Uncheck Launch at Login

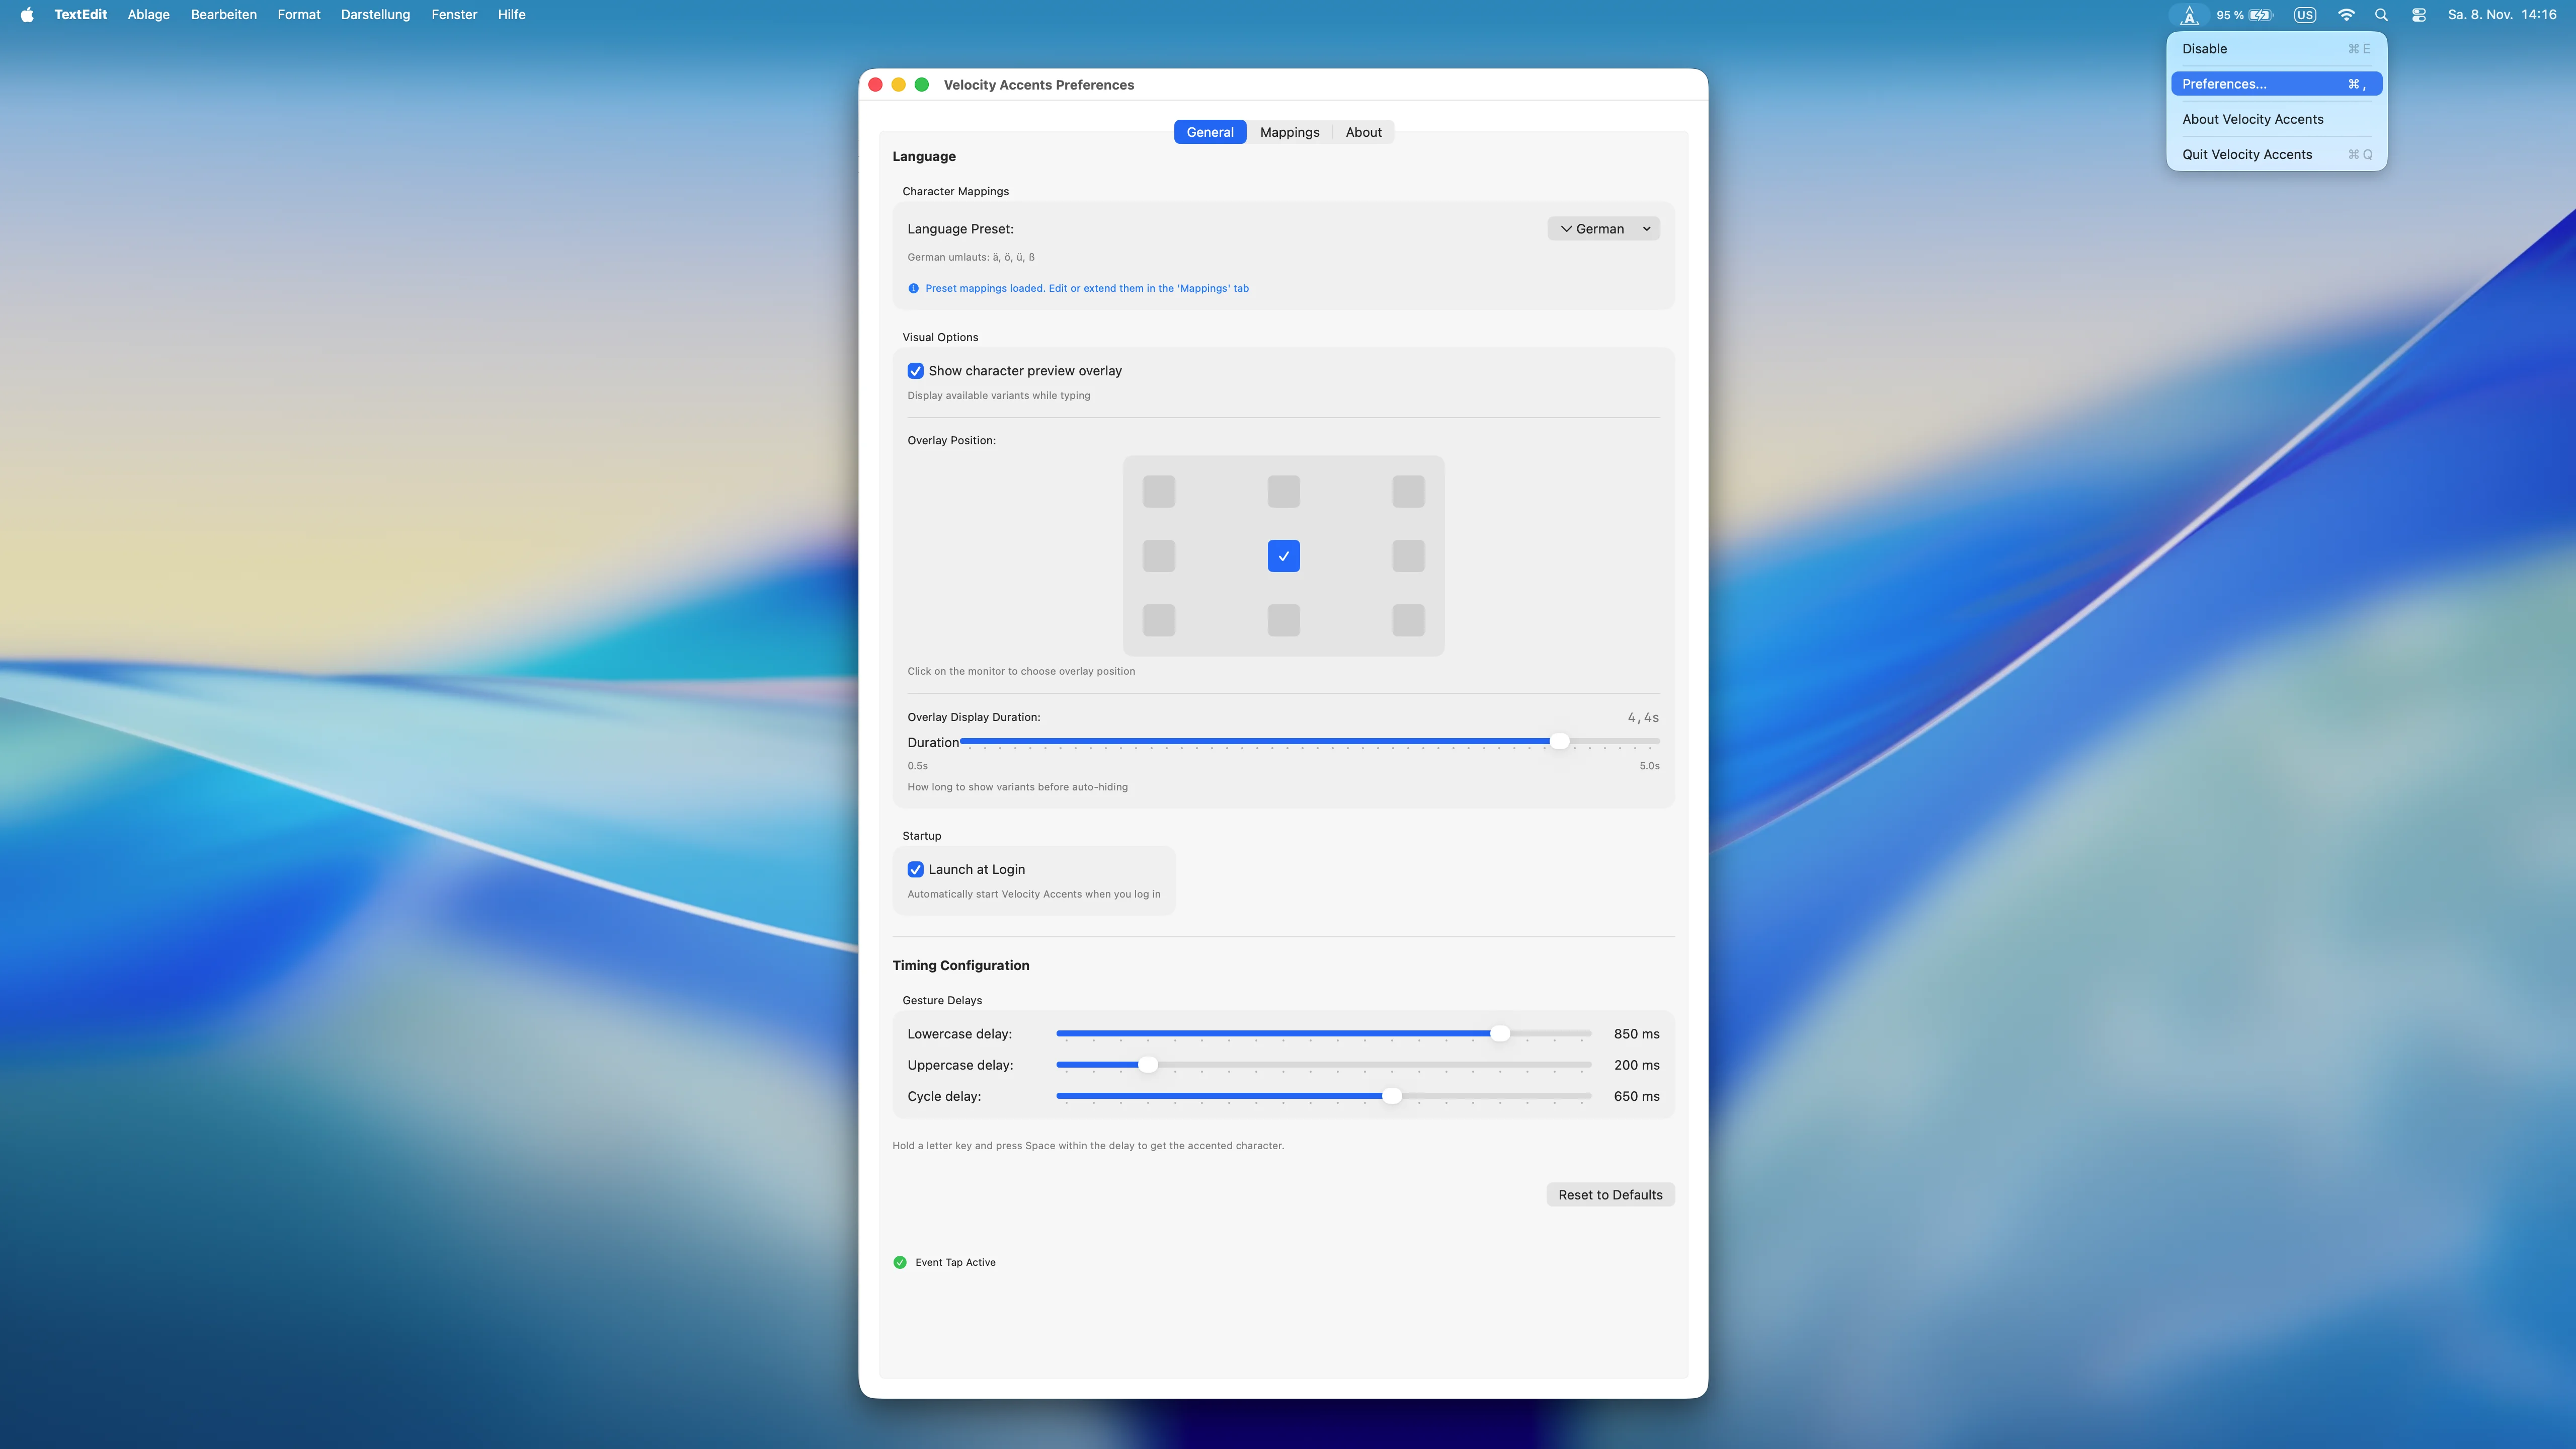click(915, 869)
